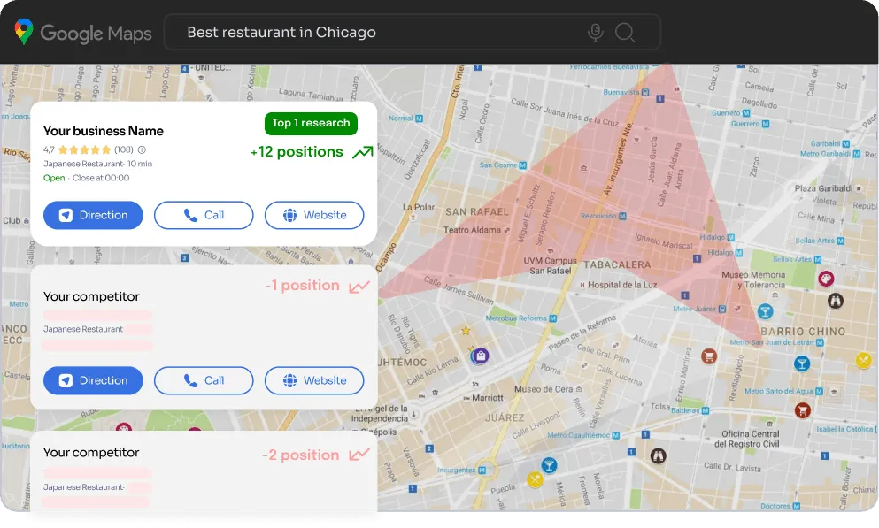Click yellow restaurant pin near Puebla

pos(535,479)
